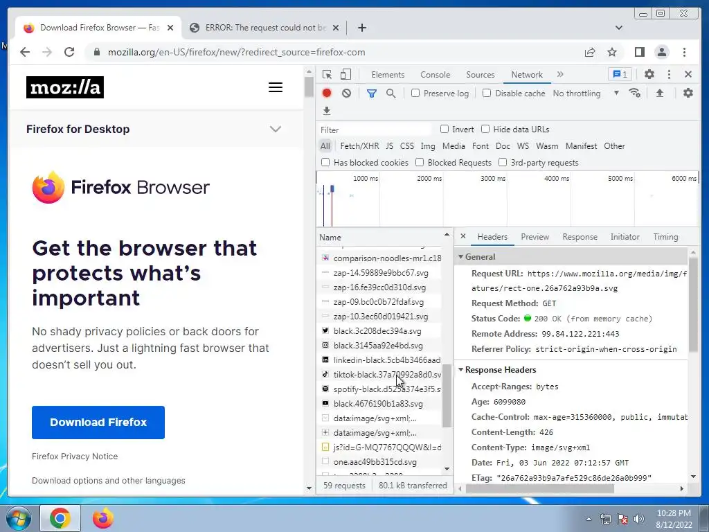The width and height of the screenshot is (709, 532).
Task: Click the mozilla logo
Action: pos(65,87)
